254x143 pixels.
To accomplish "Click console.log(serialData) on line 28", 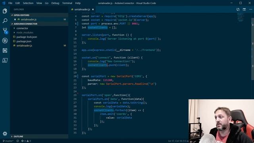I will click(x=112, y=106).
